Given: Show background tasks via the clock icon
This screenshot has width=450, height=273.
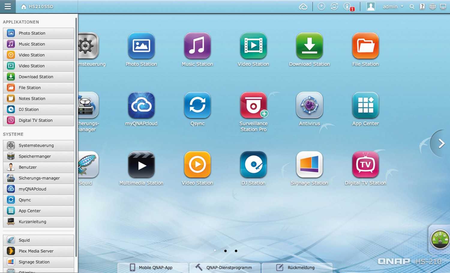Looking at the screenshot, I should coord(321,7).
